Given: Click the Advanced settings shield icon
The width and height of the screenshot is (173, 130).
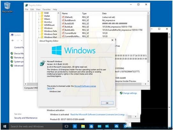Looking at the screenshot, I should coord(12,65).
